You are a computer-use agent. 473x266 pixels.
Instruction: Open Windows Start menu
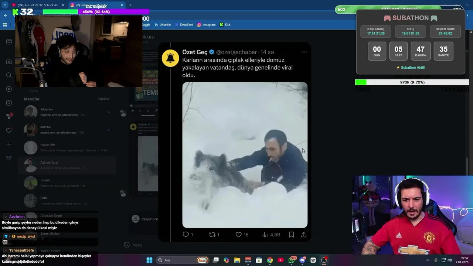click(149, 260)
